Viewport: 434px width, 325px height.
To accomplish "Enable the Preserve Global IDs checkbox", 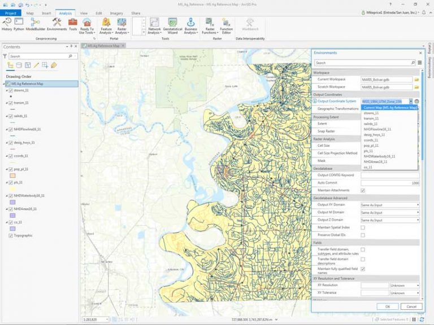I will pos(363,235).
